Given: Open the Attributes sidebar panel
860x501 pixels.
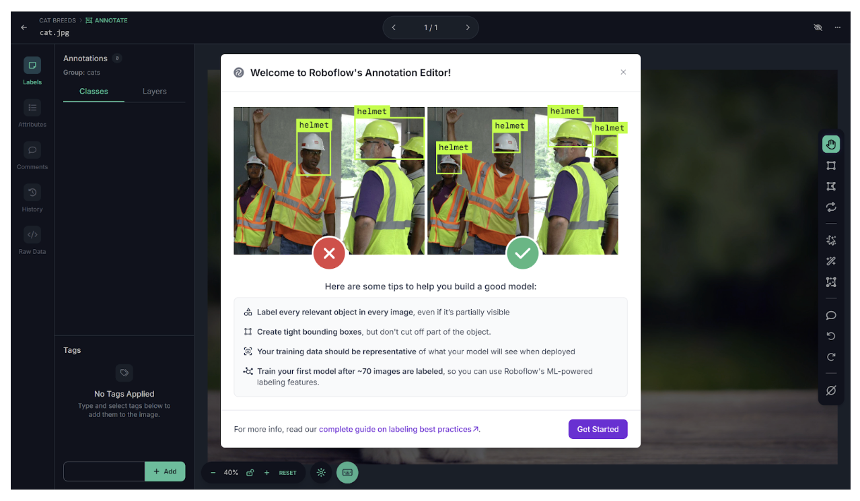Looking at the screenshot, I should pyautogui.click(x=32, y=114).
